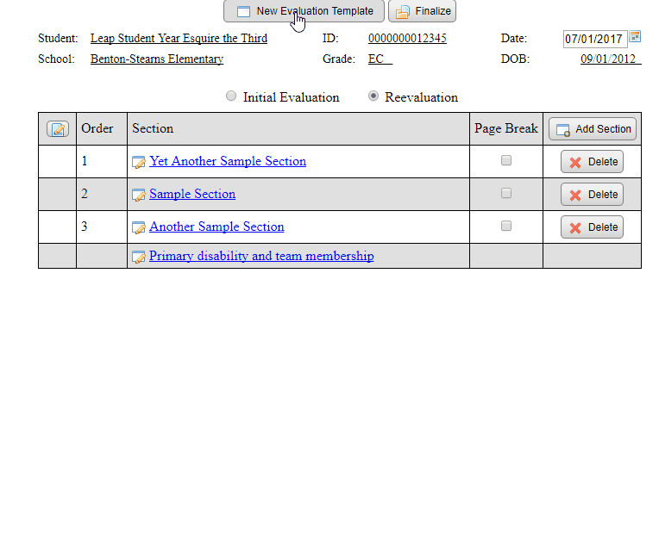Click edit icon beside Sample Section link

pos(138,195)
